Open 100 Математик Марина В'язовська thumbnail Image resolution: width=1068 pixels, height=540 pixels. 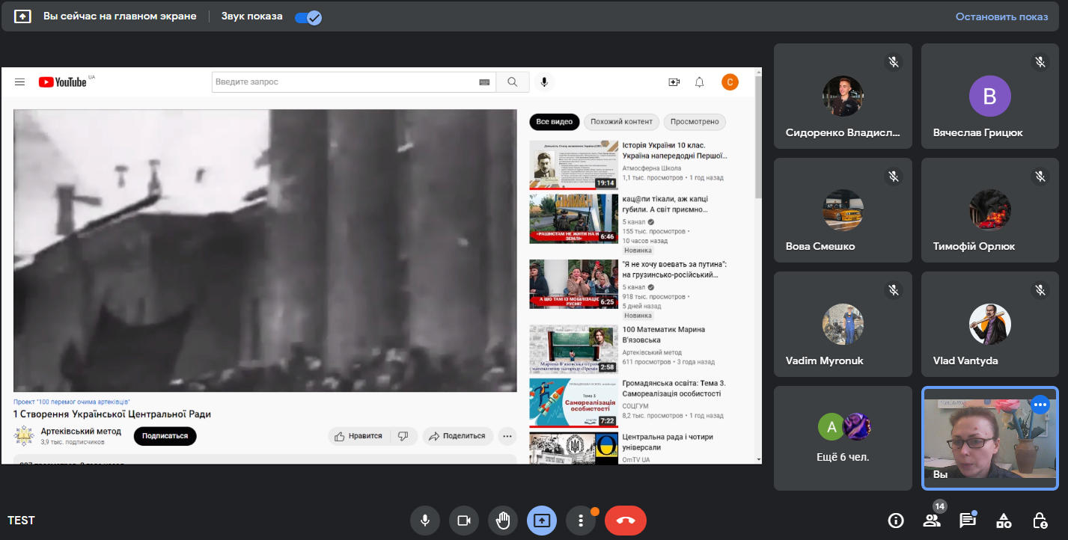point(573,349)
